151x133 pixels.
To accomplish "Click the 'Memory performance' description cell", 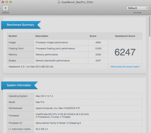I will click(61, 54).
